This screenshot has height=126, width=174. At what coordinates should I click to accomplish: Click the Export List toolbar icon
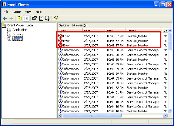[47, 18]
